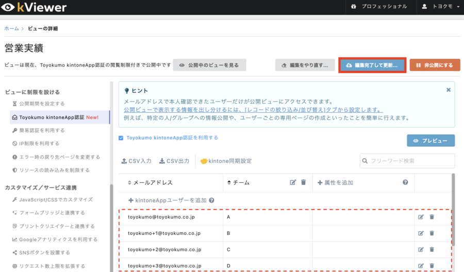The image size is (464, 272).
Task: Follow the レコードの絞り込み/並び替え hint link
Action: click(253, 110)
